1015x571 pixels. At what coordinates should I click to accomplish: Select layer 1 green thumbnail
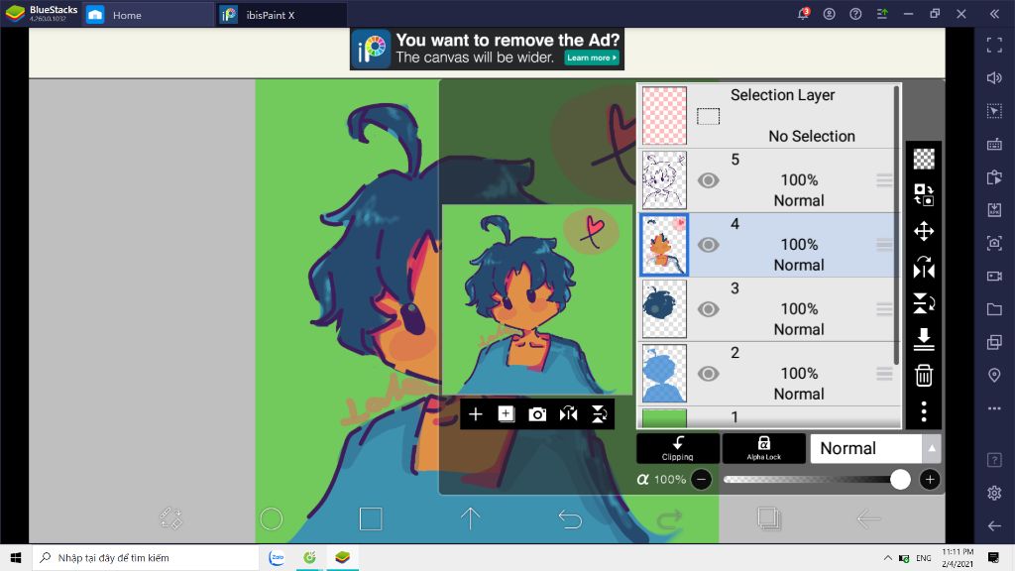(664, 418)
